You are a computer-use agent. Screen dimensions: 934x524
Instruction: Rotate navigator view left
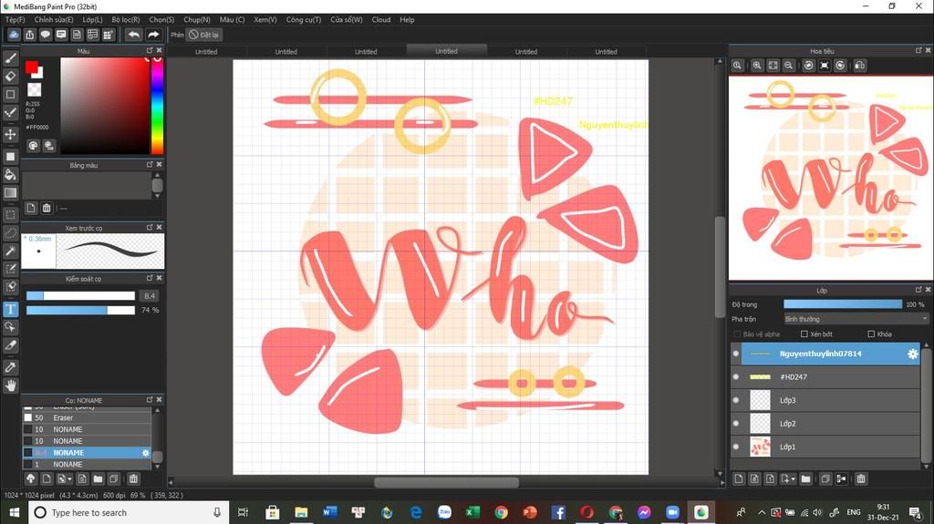coord(808,66)
